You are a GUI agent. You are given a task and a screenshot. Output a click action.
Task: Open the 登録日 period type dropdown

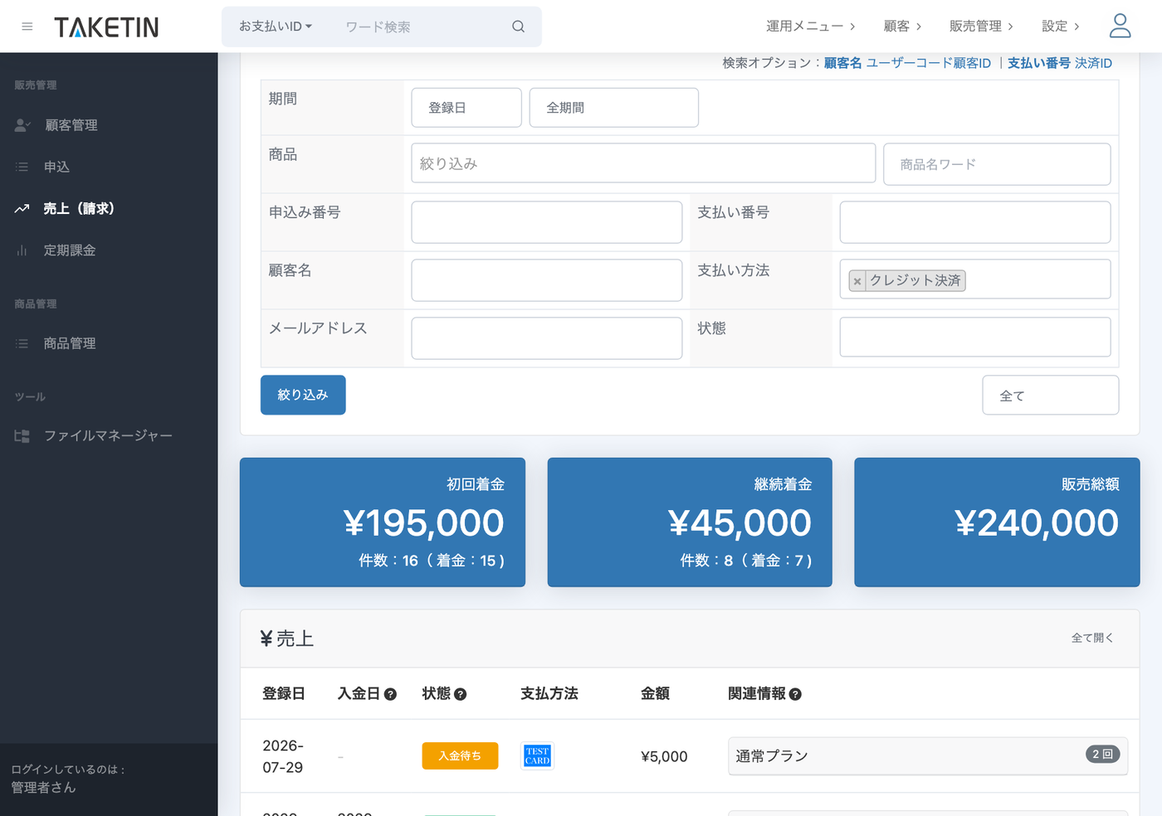(466, 108)
